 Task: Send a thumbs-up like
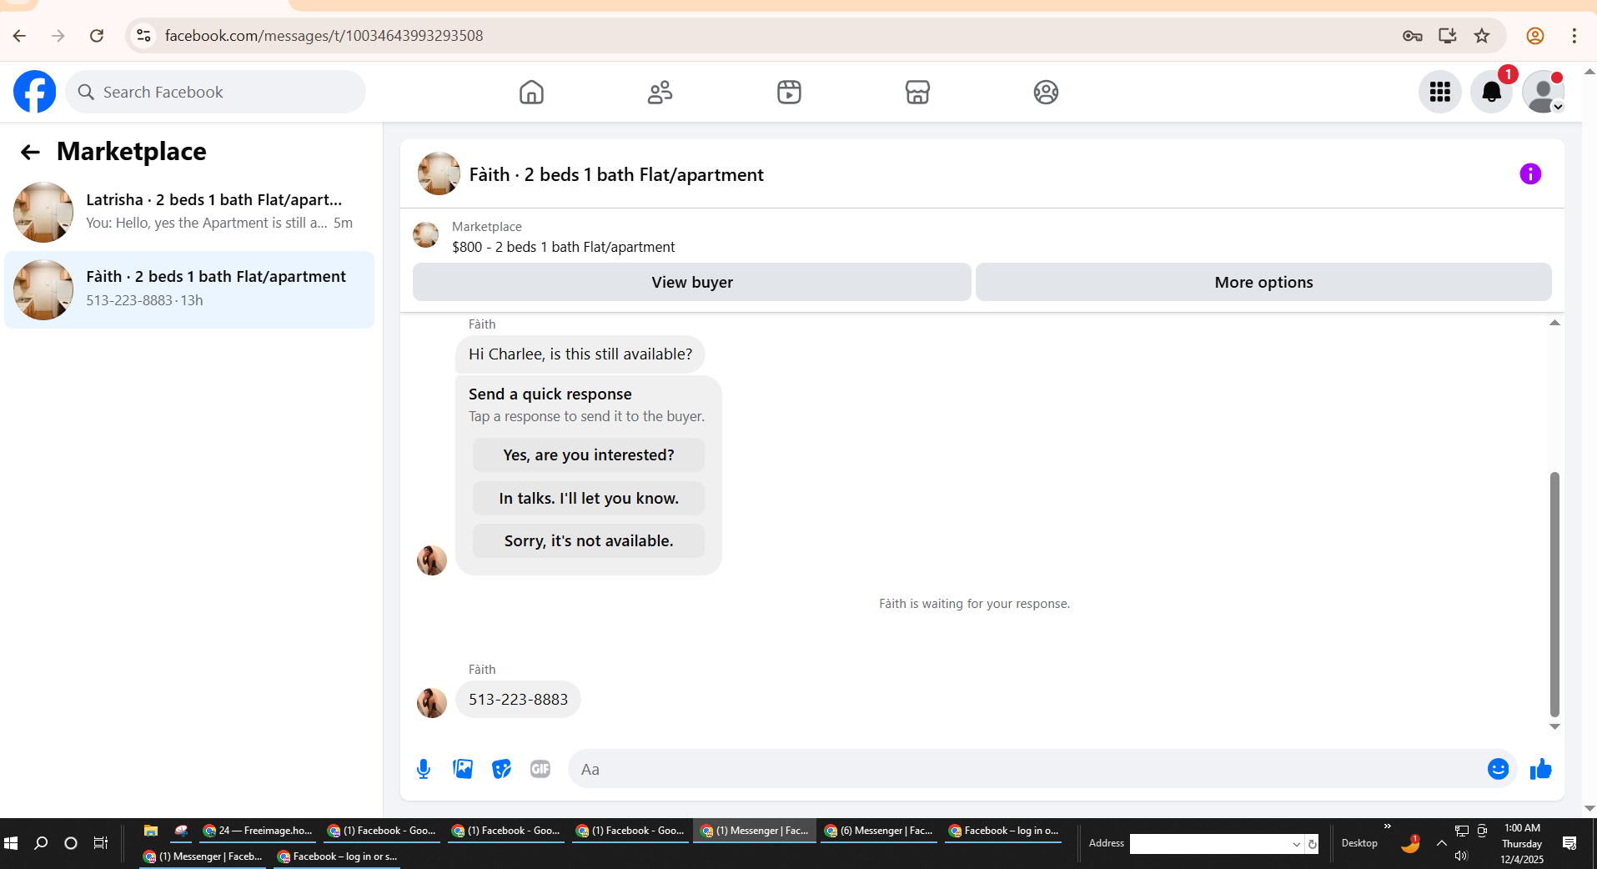pos(1540,769)
